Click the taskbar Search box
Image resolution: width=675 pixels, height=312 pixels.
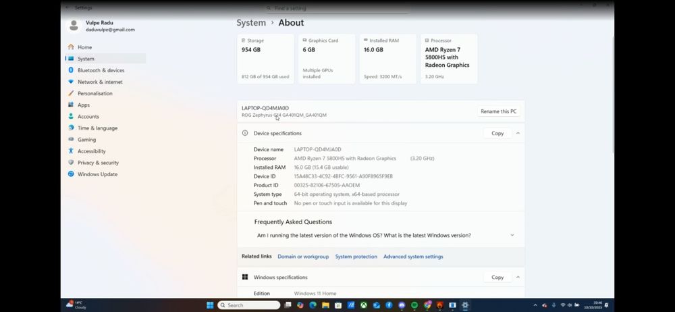click(249, 305)
